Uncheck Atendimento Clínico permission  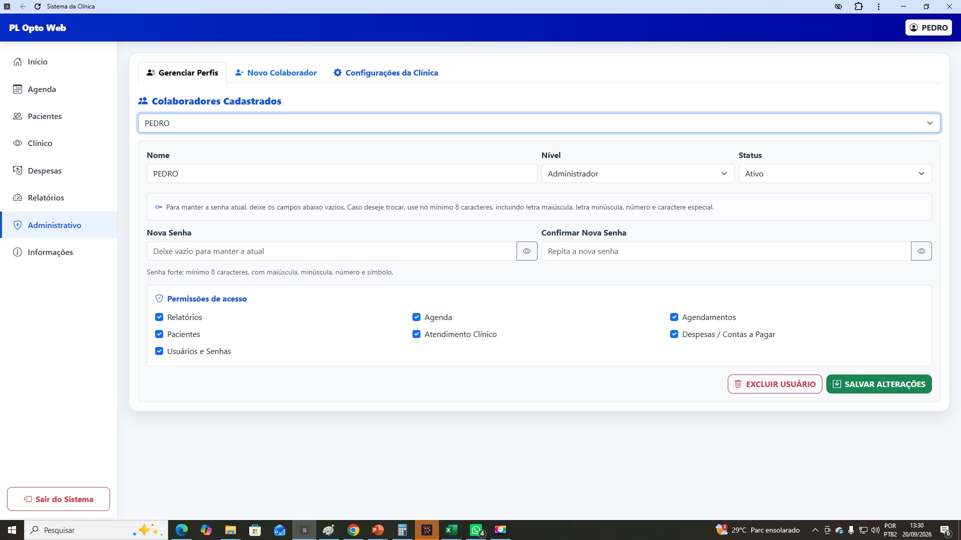pos(416,334)
